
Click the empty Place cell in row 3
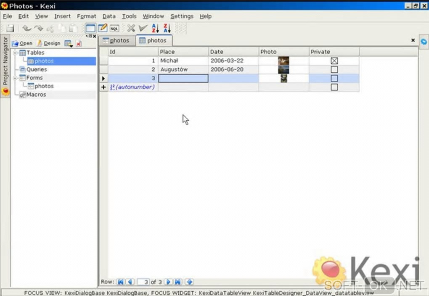click(183, 79)
